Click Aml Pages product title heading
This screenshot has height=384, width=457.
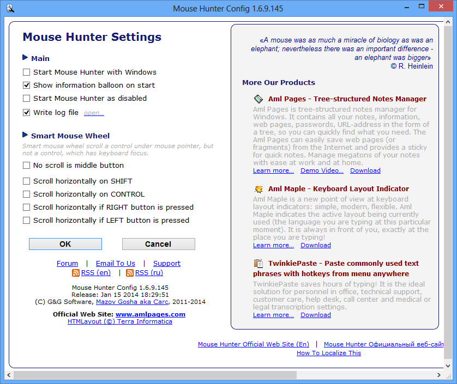[347, 99]
